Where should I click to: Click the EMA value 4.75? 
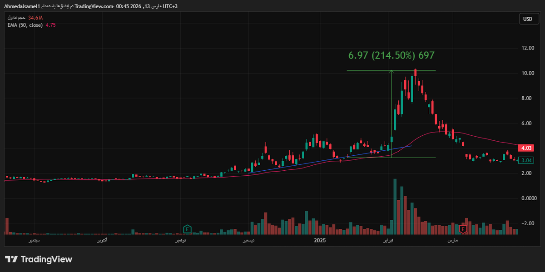pos(51,25)
